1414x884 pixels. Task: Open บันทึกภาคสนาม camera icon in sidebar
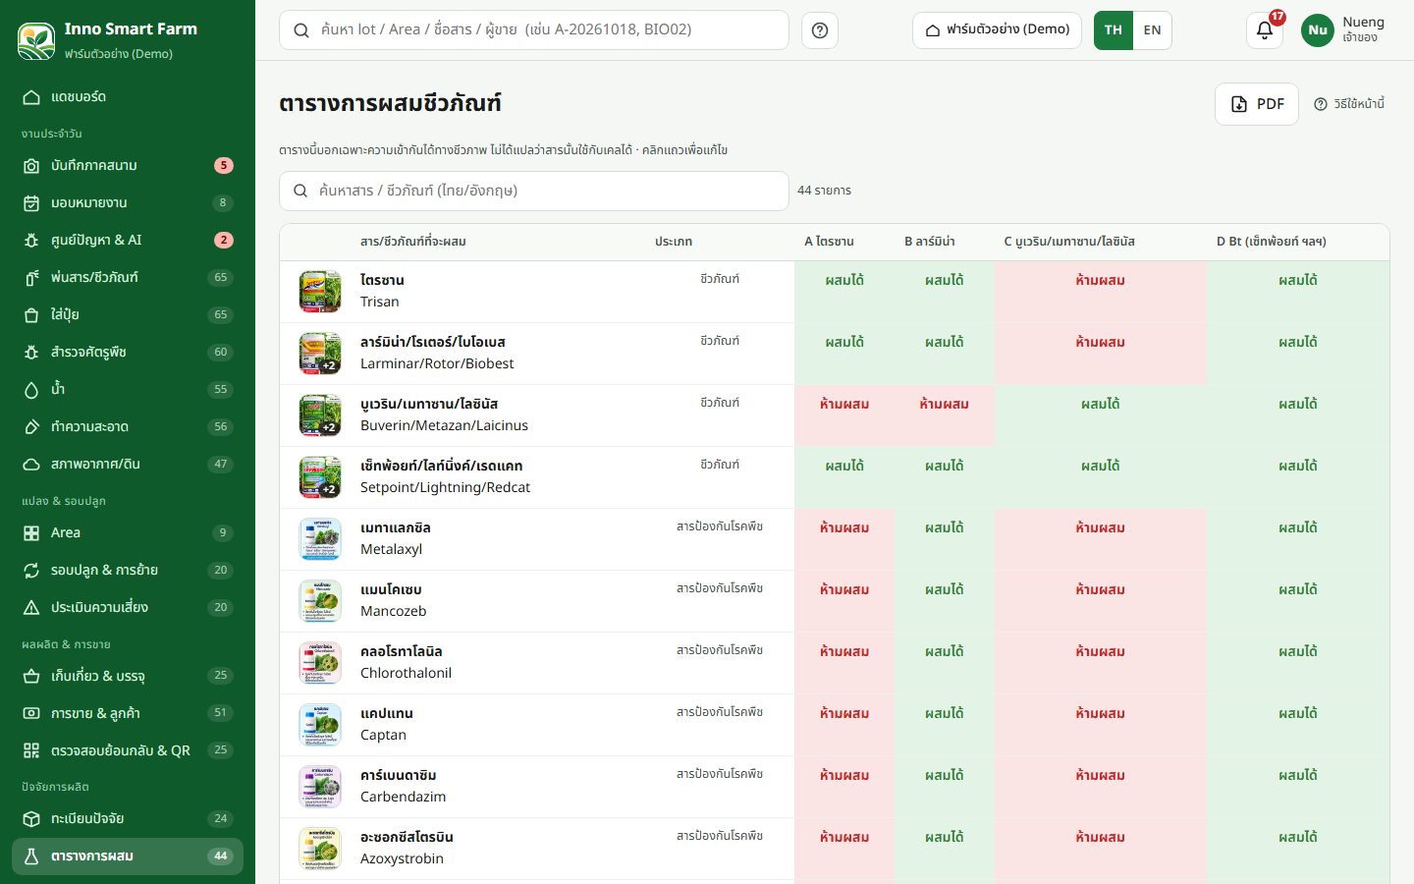(31, 166)
